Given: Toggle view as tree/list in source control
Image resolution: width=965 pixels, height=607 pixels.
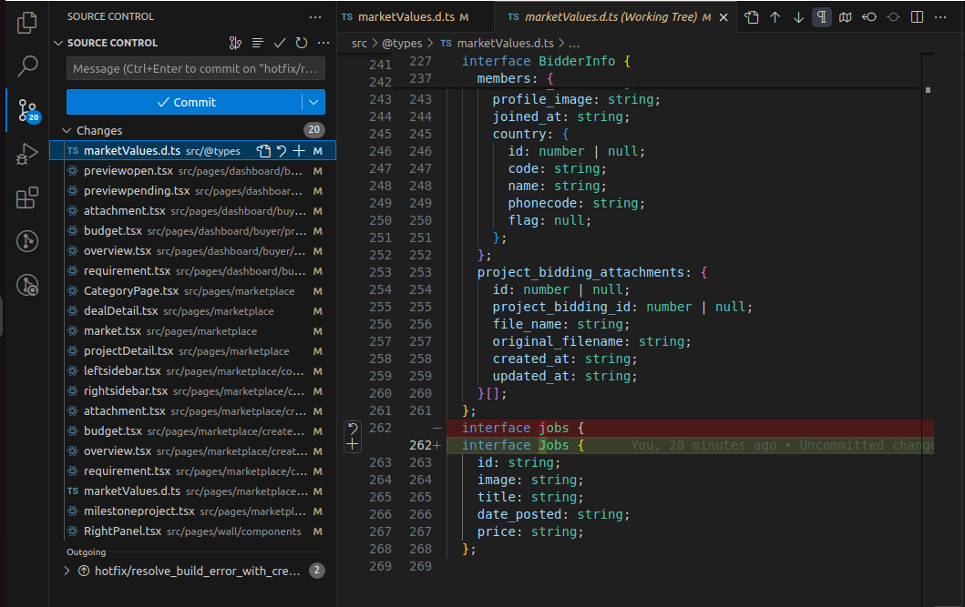Looking at the screenshot, I should (x=258, y=43).
